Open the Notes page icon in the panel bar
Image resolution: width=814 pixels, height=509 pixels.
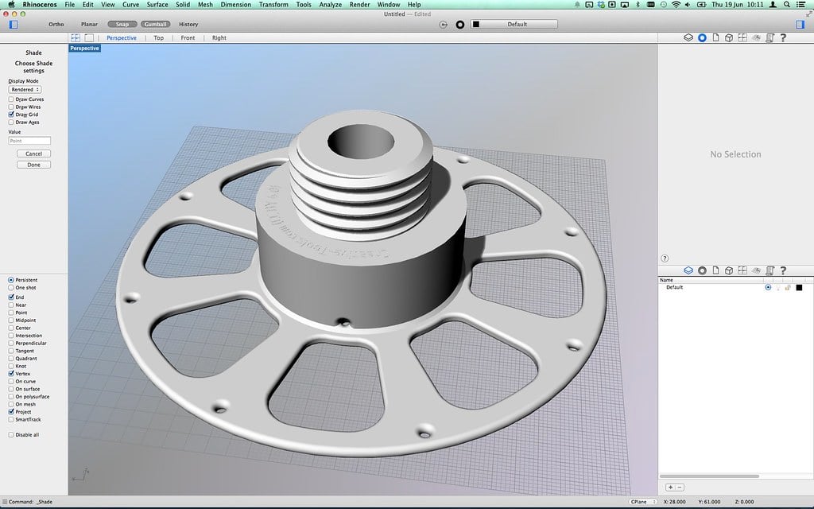pos(716,37)
